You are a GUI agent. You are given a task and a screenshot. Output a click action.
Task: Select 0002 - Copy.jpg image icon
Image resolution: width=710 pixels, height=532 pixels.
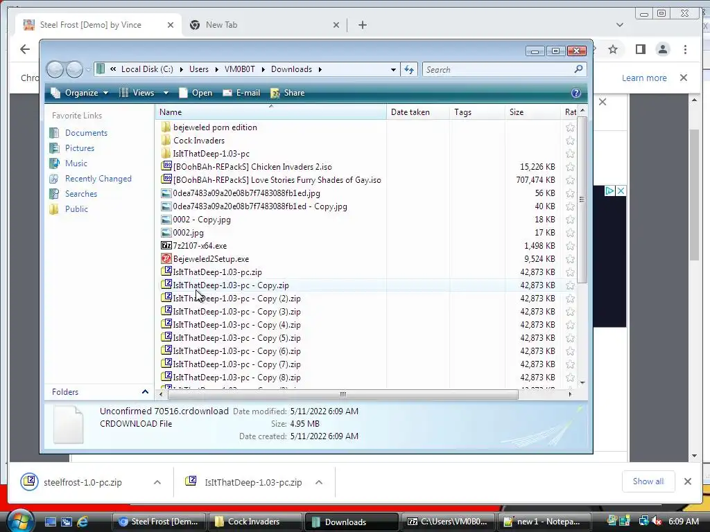click(x=166, y=220)
